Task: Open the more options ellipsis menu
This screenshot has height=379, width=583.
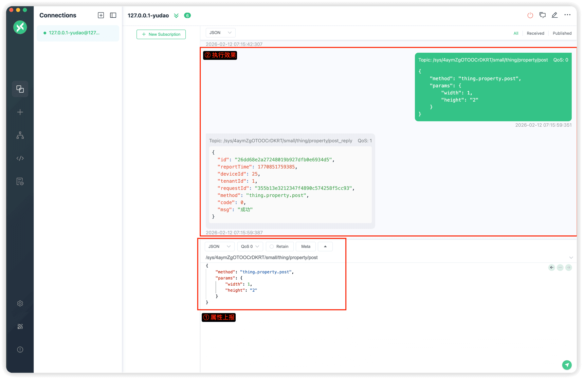Action: pyautogui.click(x=567, y=15)
